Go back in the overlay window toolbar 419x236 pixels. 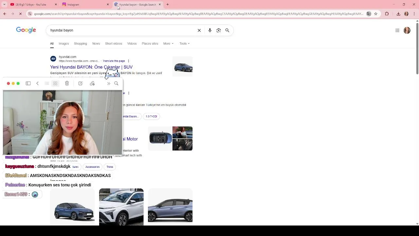37,84
